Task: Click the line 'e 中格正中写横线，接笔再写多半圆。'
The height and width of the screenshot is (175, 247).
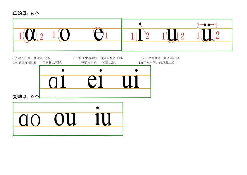Action: point(99,58)
